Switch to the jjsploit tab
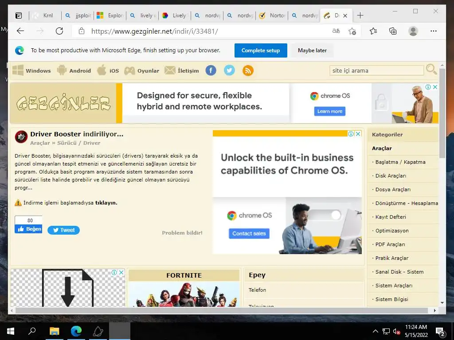Screen dimensions: 454x340 click(x=78, y=15)
